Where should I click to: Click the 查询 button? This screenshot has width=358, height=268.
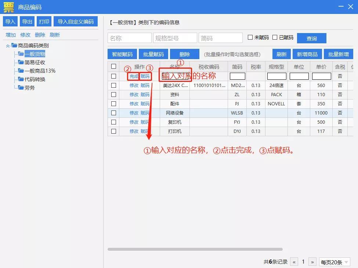[x=312, y=38]
